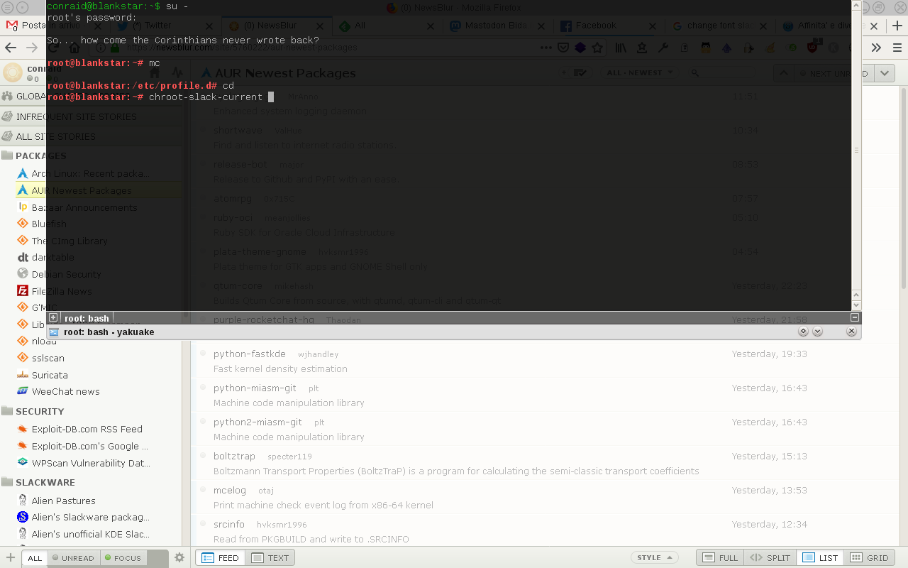This screenshot has height=568, width=908.
Task: Show more Firefox toolbar overflow items
Action: pyautogui.click(x=876, y=48)
